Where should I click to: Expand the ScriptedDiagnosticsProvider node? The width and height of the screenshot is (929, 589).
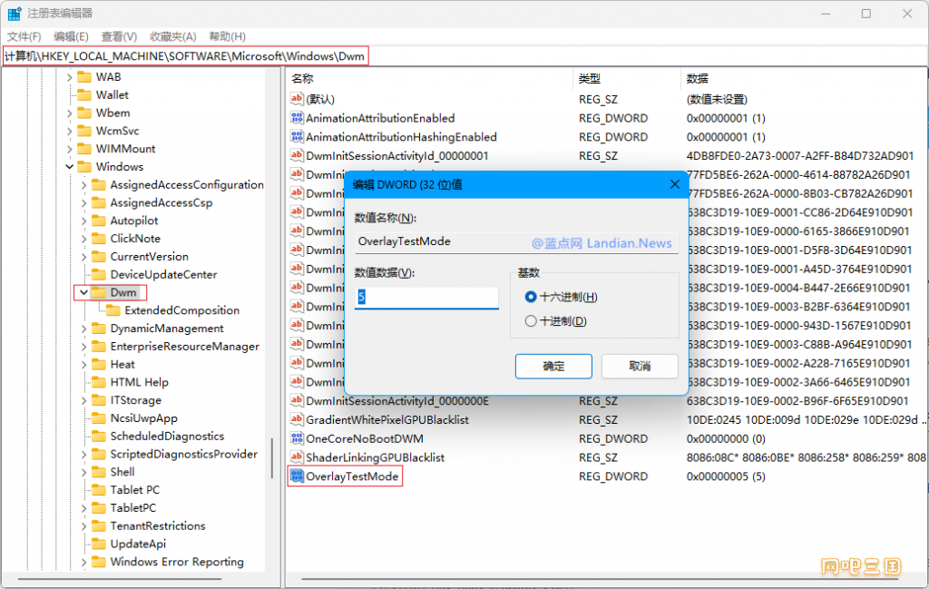[x=83, y=454]
